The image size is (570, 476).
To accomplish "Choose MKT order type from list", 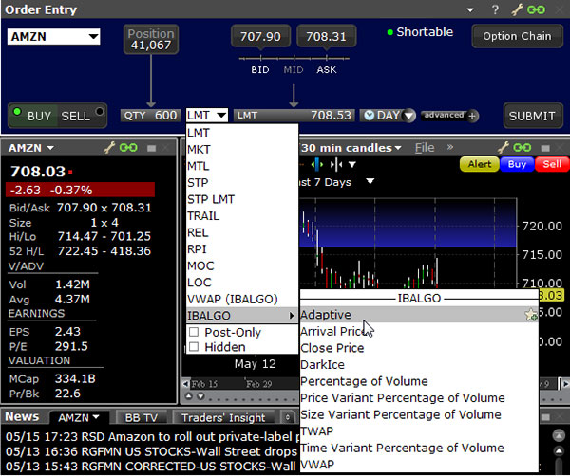I will (242, 149).
